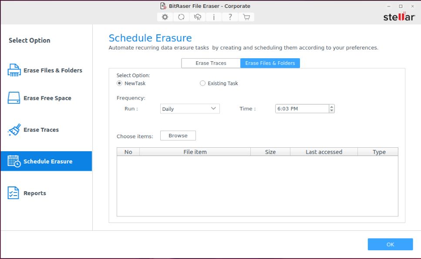The height and width of the screenshot is (259, 421).
Task: Switch to the Erase Files & Folders tab
Action: coord(270,63)
